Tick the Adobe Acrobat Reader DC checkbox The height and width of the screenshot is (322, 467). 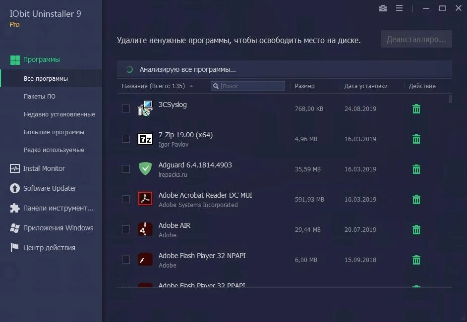coord(126,199)
